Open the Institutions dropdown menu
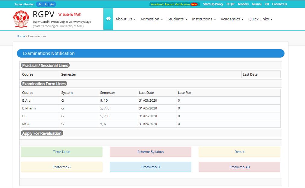 [204, 19]
